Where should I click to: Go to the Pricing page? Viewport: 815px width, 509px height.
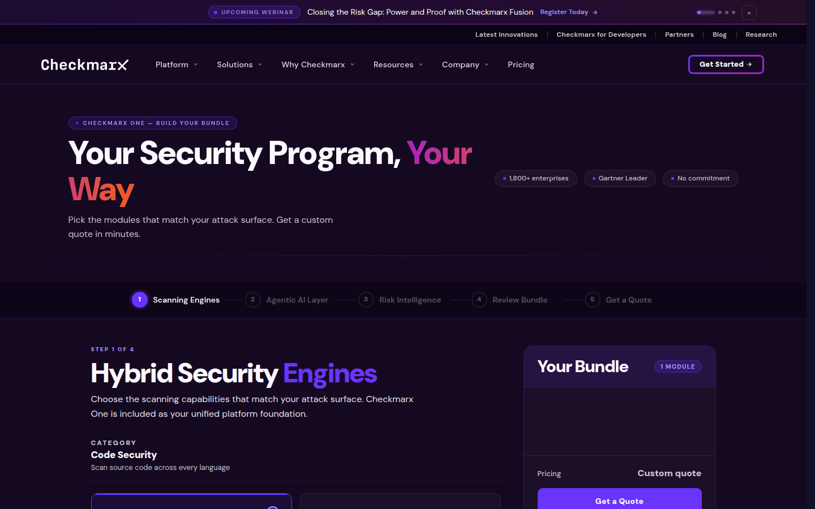click(x=521, y=64)
